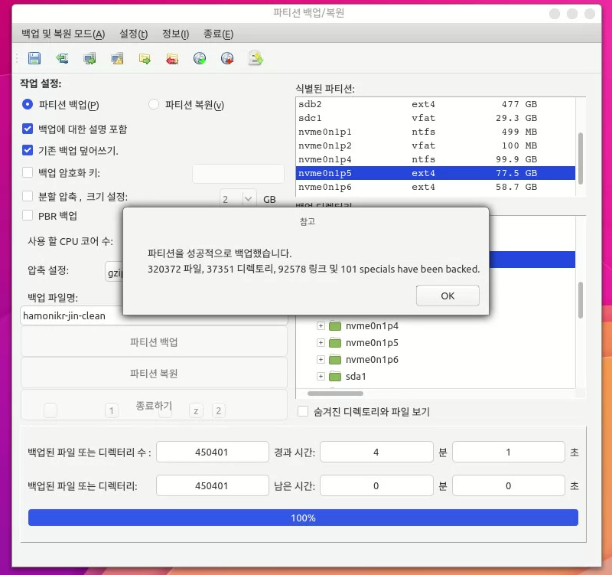612x575 pixels.
Task: Click the disc icon with red arrow
Action: tap(227, 58)
